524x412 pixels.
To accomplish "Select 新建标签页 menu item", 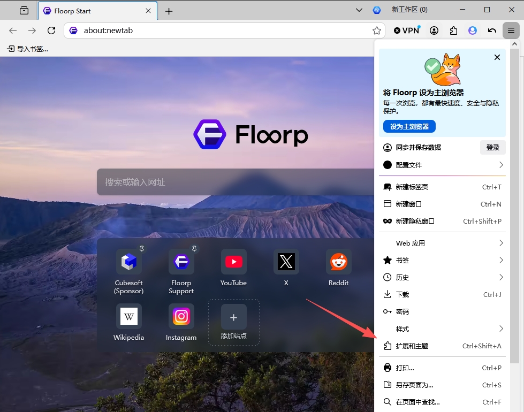I will (x=442, y=187).
